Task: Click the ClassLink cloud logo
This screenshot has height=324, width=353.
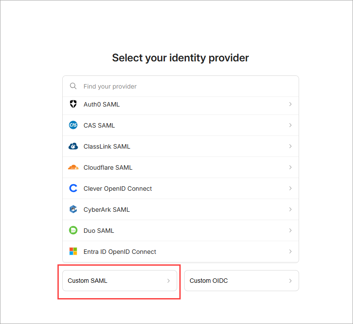Action: click(73, 146)
